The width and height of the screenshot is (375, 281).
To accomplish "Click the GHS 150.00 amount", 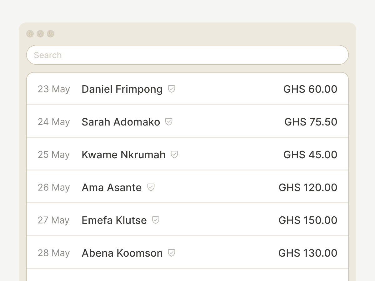I will click(x=308, y=220).
